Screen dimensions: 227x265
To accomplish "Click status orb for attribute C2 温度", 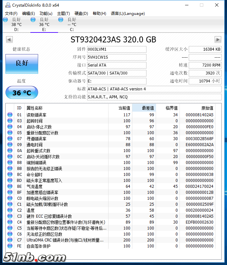I will 10,210.
